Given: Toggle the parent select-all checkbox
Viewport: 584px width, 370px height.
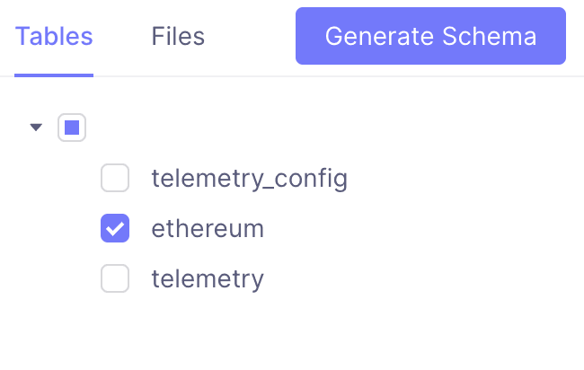Looking at the screenshot, I should tap(72, 128).
